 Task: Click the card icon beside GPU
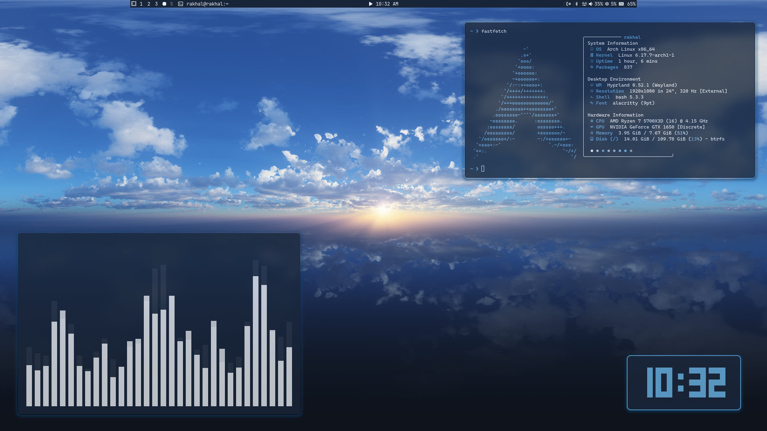coord(592,127)
